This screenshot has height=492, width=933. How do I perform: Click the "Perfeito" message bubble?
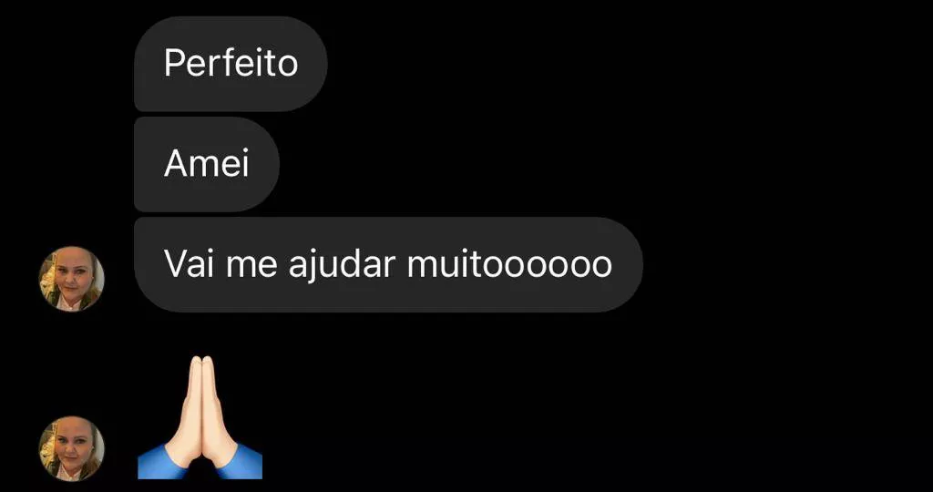[231, 64]
